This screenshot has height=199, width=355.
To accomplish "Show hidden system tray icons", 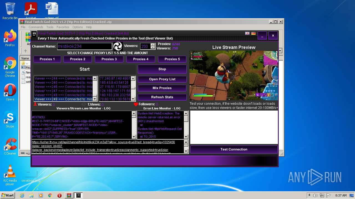I will pos(309,195).
